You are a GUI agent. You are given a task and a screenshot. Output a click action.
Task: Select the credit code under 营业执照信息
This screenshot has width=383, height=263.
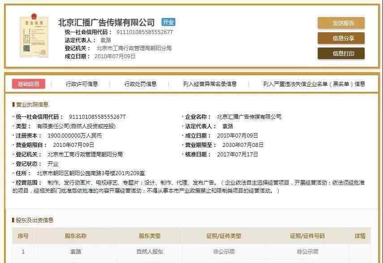pos(98,116)
